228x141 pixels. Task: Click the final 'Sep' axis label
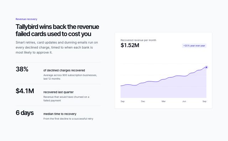204,101
